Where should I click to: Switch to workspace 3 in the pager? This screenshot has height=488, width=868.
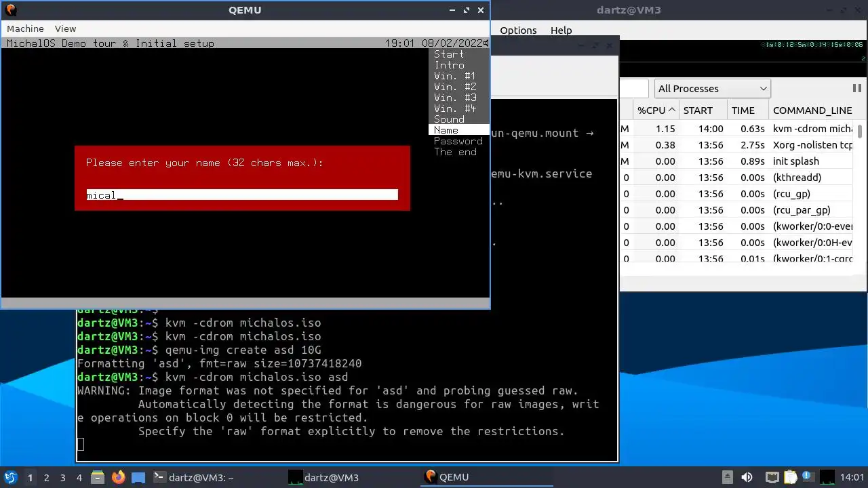pos(62,478)
